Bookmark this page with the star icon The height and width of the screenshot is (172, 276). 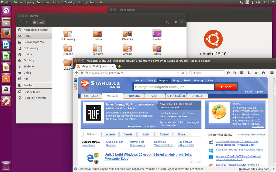click(x=228, y=73)
